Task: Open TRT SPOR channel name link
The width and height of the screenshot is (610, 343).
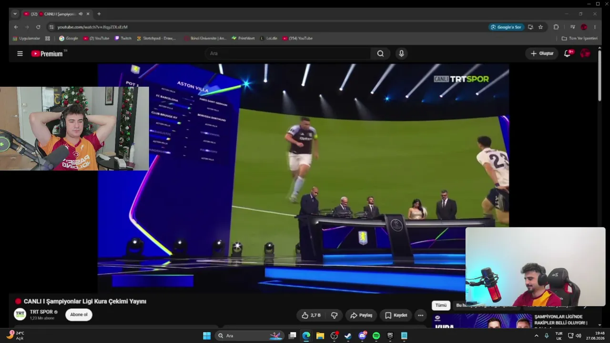Action: 41,312
